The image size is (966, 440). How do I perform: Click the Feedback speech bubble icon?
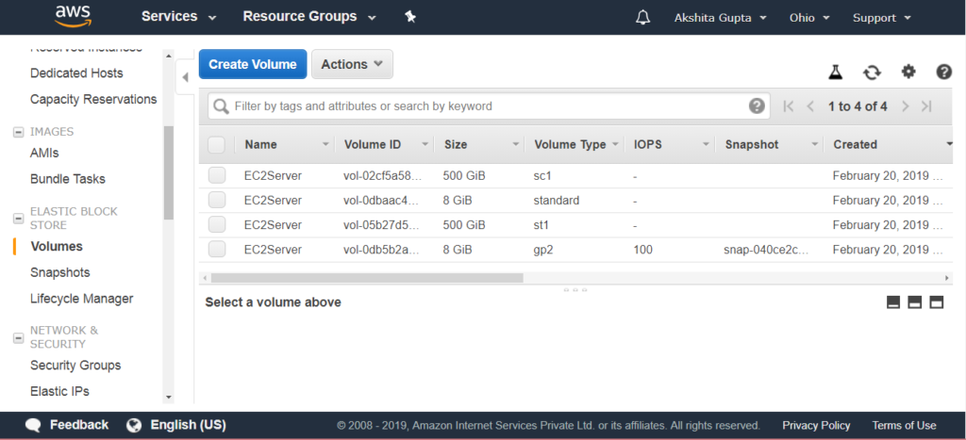point(33,425)
